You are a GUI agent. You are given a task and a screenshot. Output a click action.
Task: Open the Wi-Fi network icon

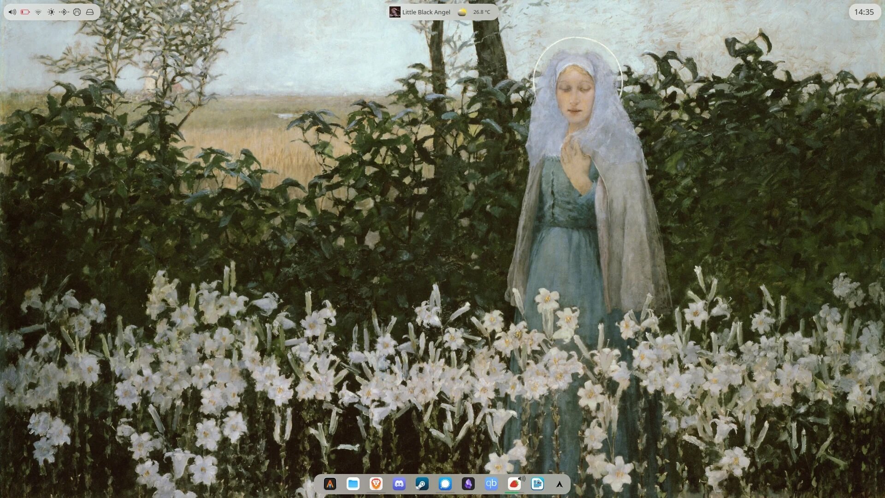point(38,12)
